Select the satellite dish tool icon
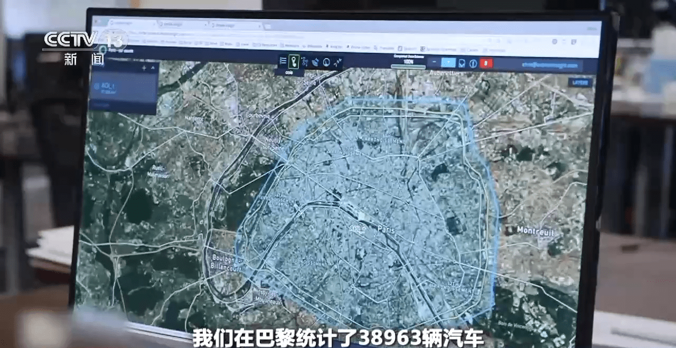This screenshot has width=676, height=348. [x=315, y=62]
